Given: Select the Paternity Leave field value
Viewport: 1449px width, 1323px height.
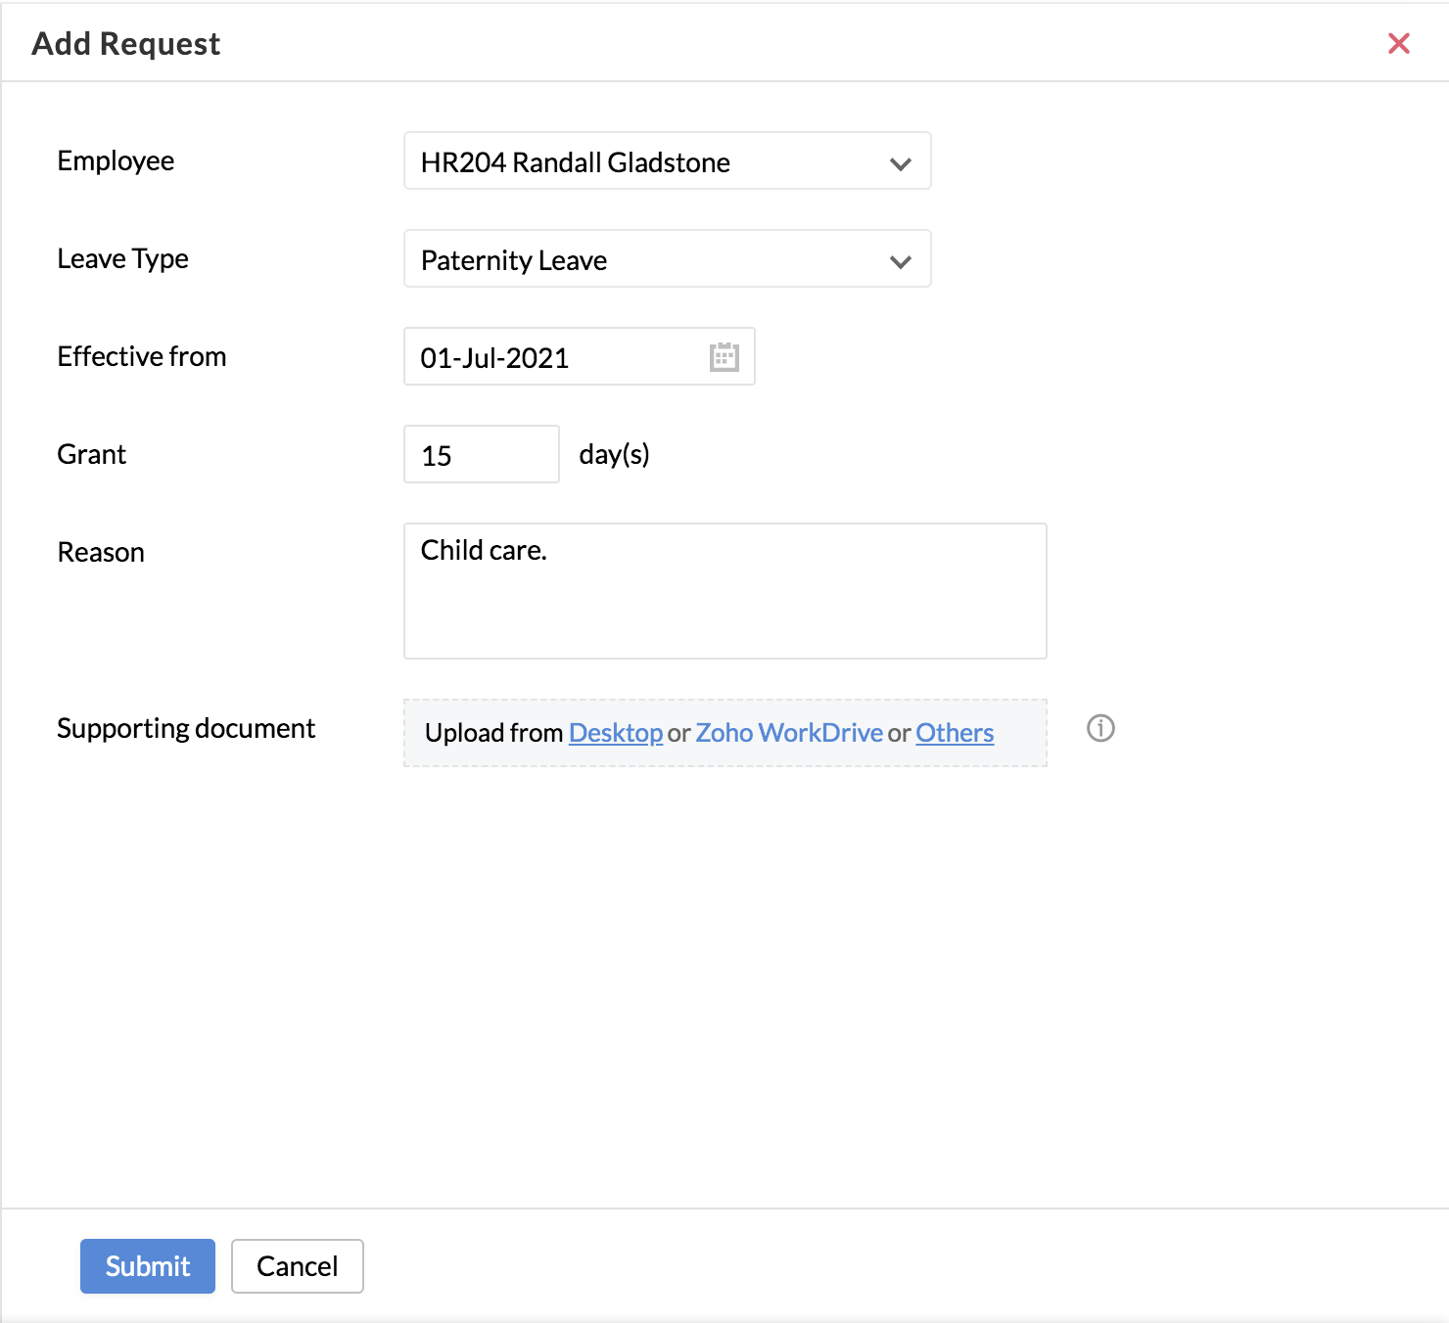Looking at the screenshot, I should [x=587, y=260].
